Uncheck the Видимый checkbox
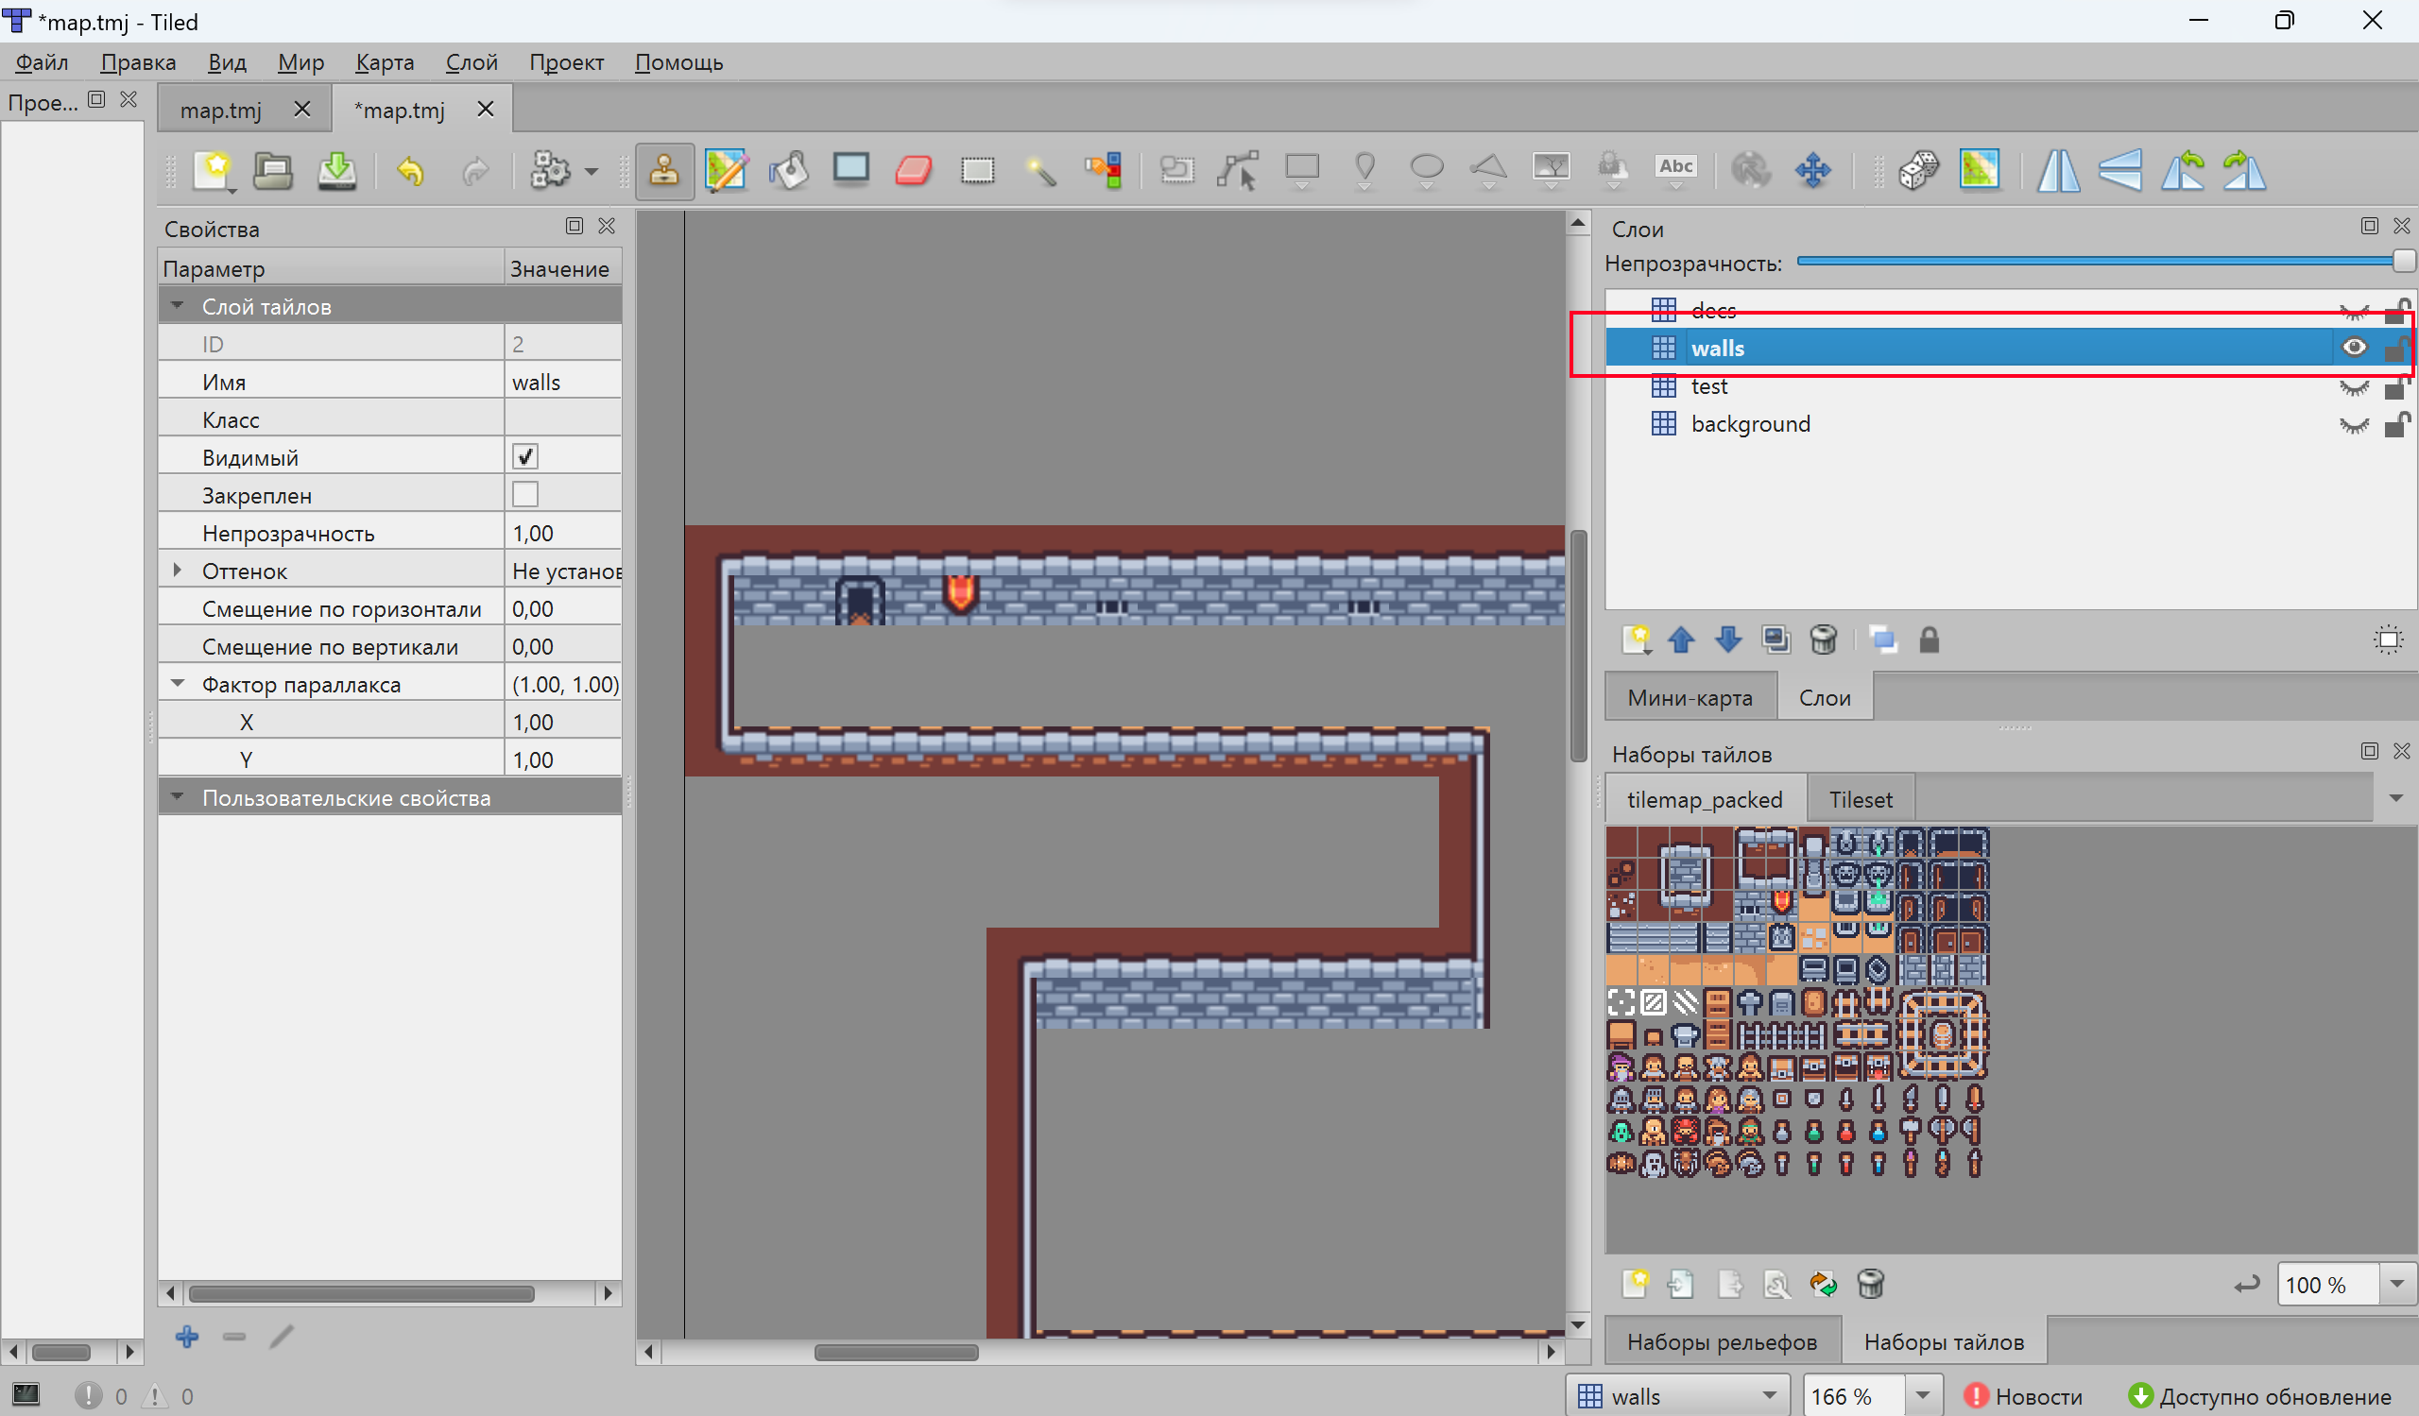 click(525, 456)
